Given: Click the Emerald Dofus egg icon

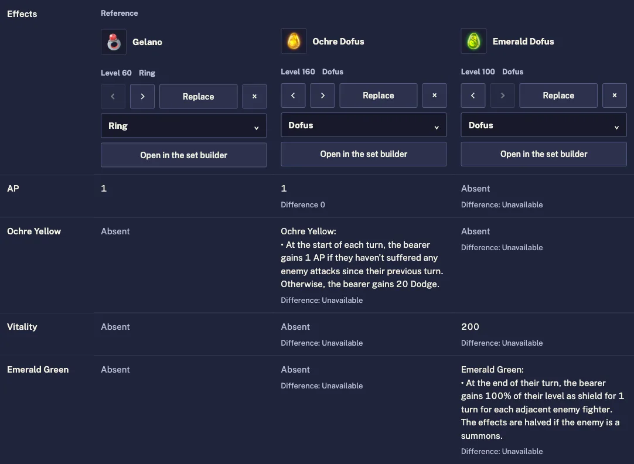Looking at the screenshot, I should coord(473,41).
